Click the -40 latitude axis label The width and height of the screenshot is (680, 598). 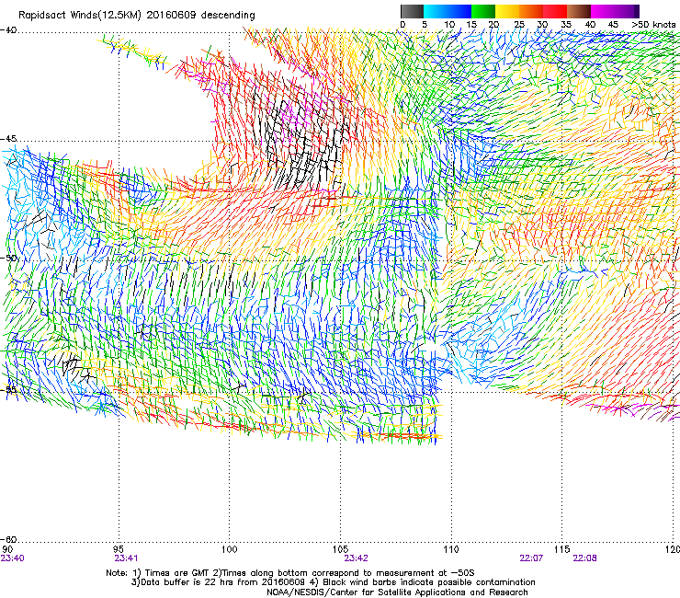coord(8,30)
